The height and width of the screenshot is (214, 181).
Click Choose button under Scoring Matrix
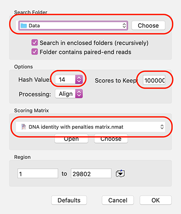click(111, 139)
